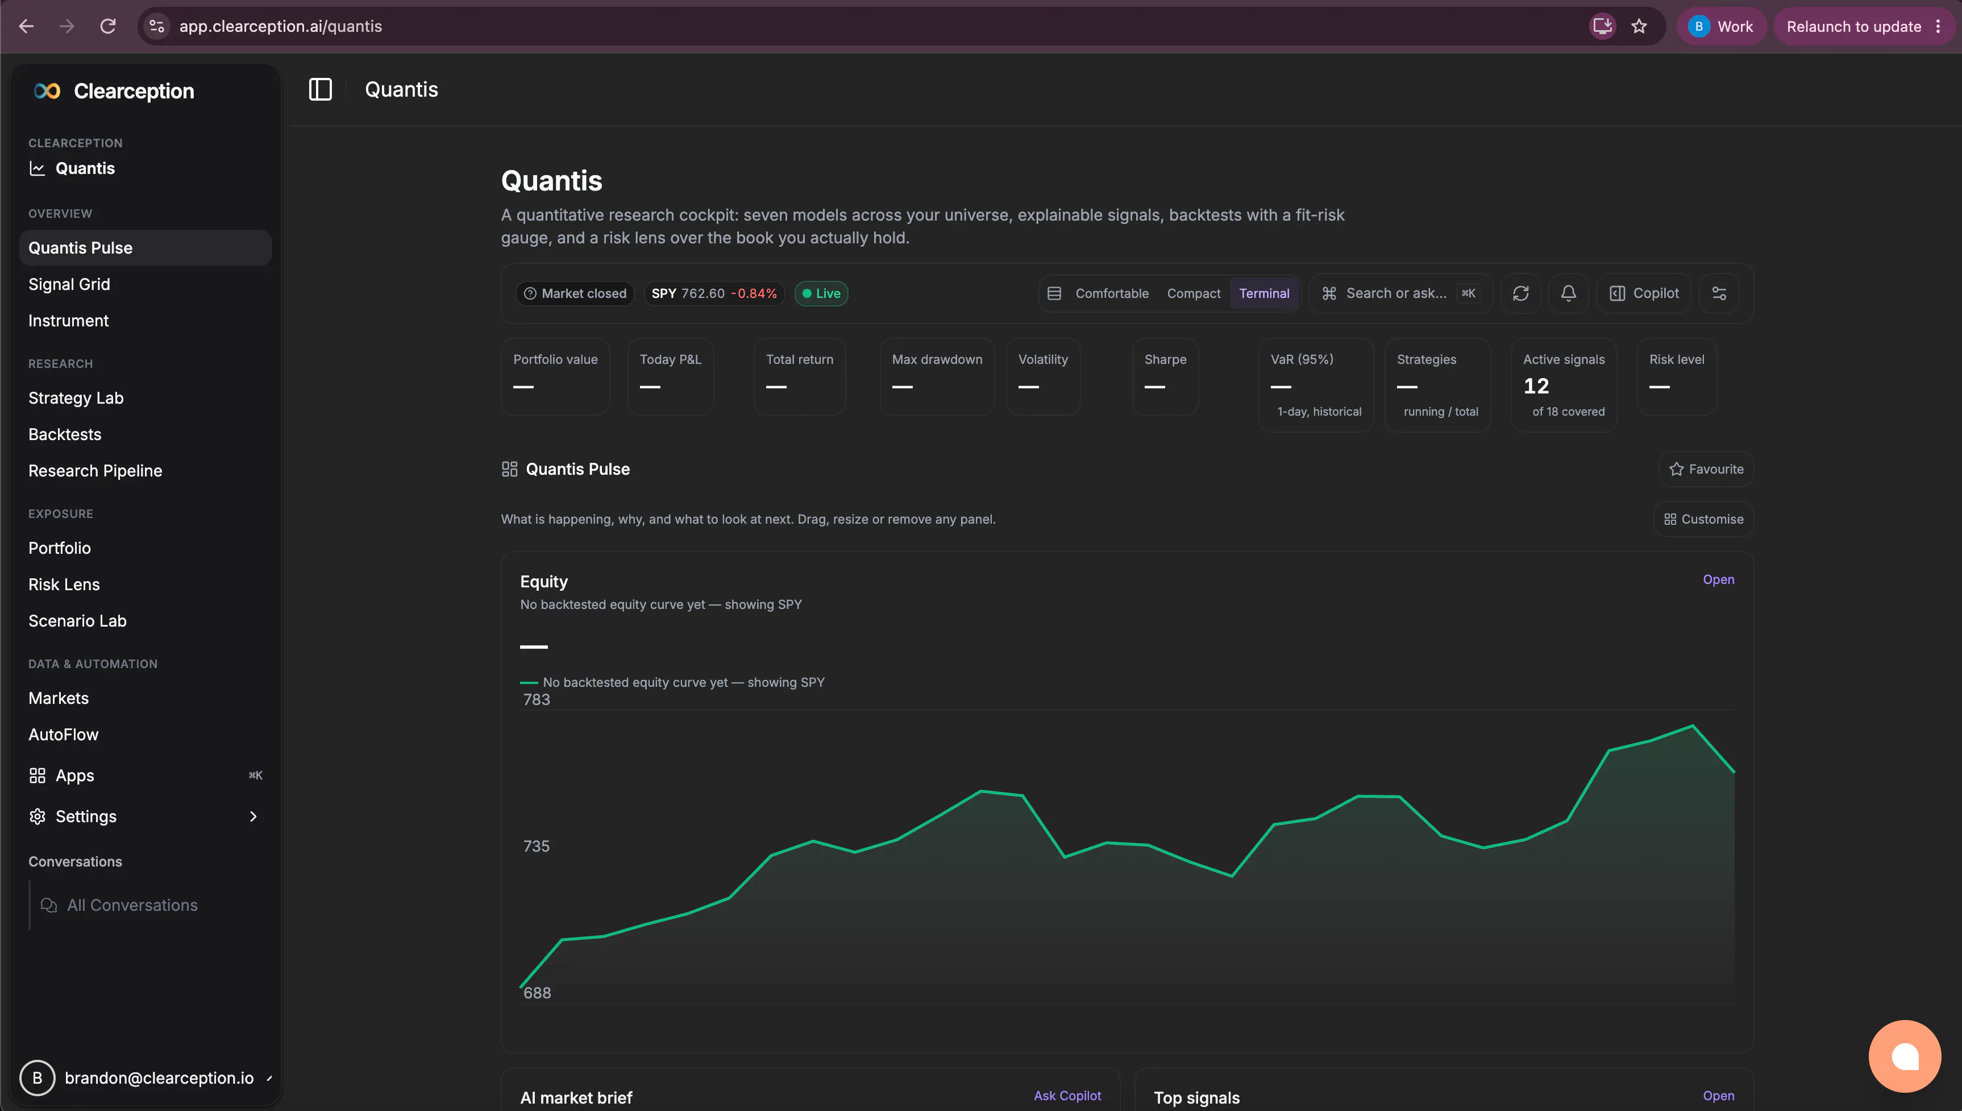
Task: Open All Conversations link
Action: [132, 905]
